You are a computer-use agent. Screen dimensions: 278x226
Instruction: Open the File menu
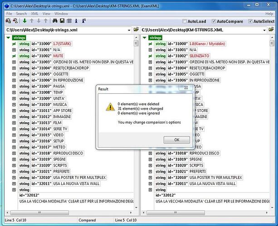[9, 14]
